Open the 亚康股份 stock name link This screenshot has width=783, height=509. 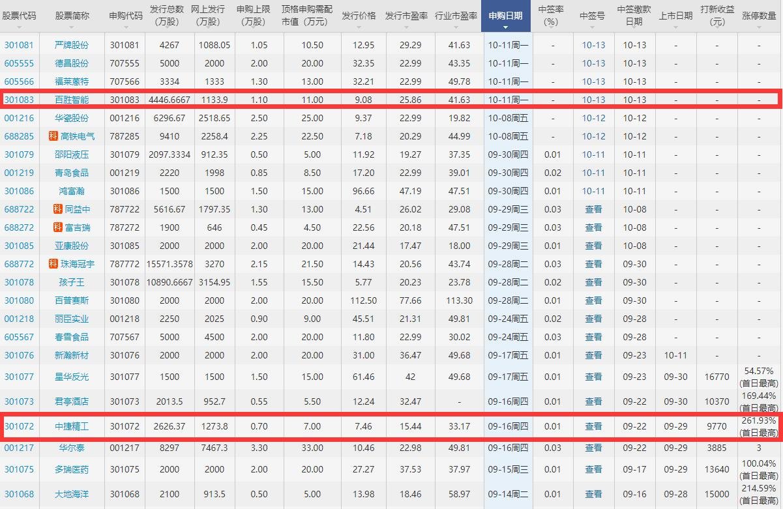(x=72, y=246)
